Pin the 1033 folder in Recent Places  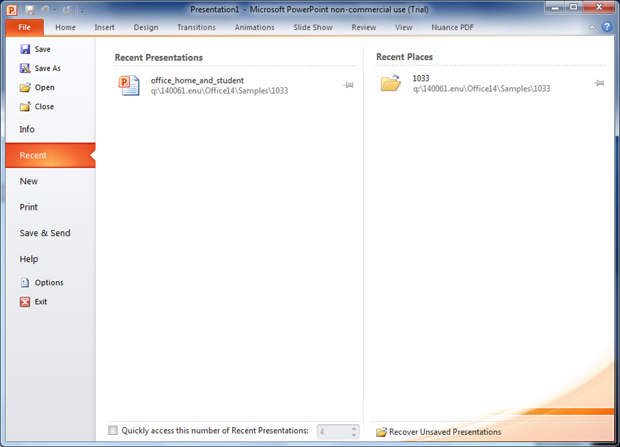pyautogui.click(x=599, y=83)
